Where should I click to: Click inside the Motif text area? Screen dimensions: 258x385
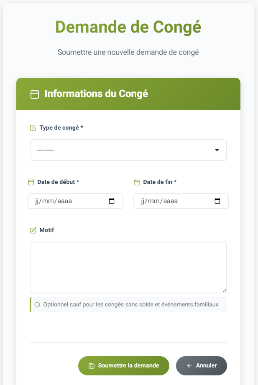(128, 266)
